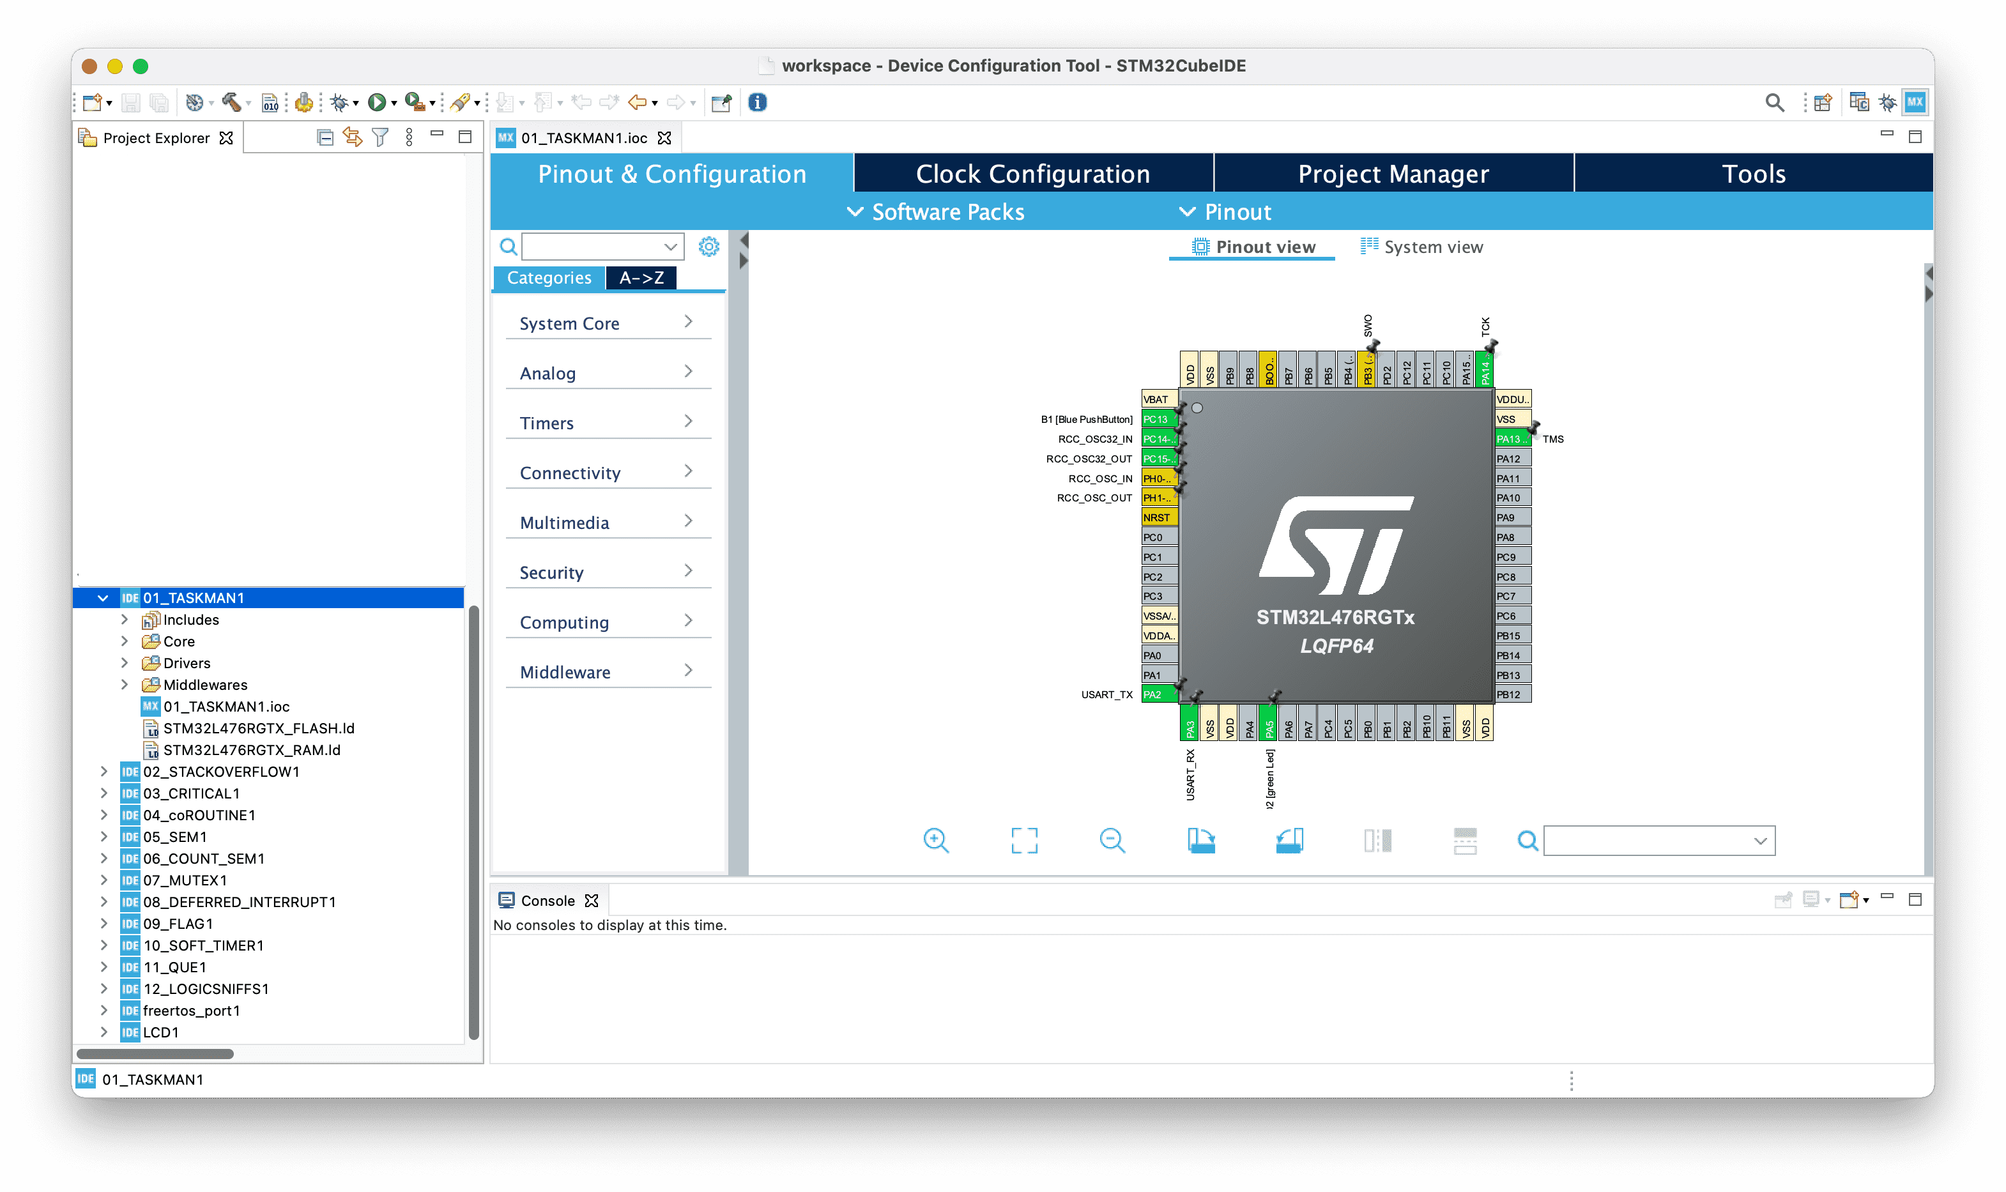Select the 01_TASKMAN1.ioc editor tab
2006x1192 pixels.
pyautogui.click(x=584, y=137)
